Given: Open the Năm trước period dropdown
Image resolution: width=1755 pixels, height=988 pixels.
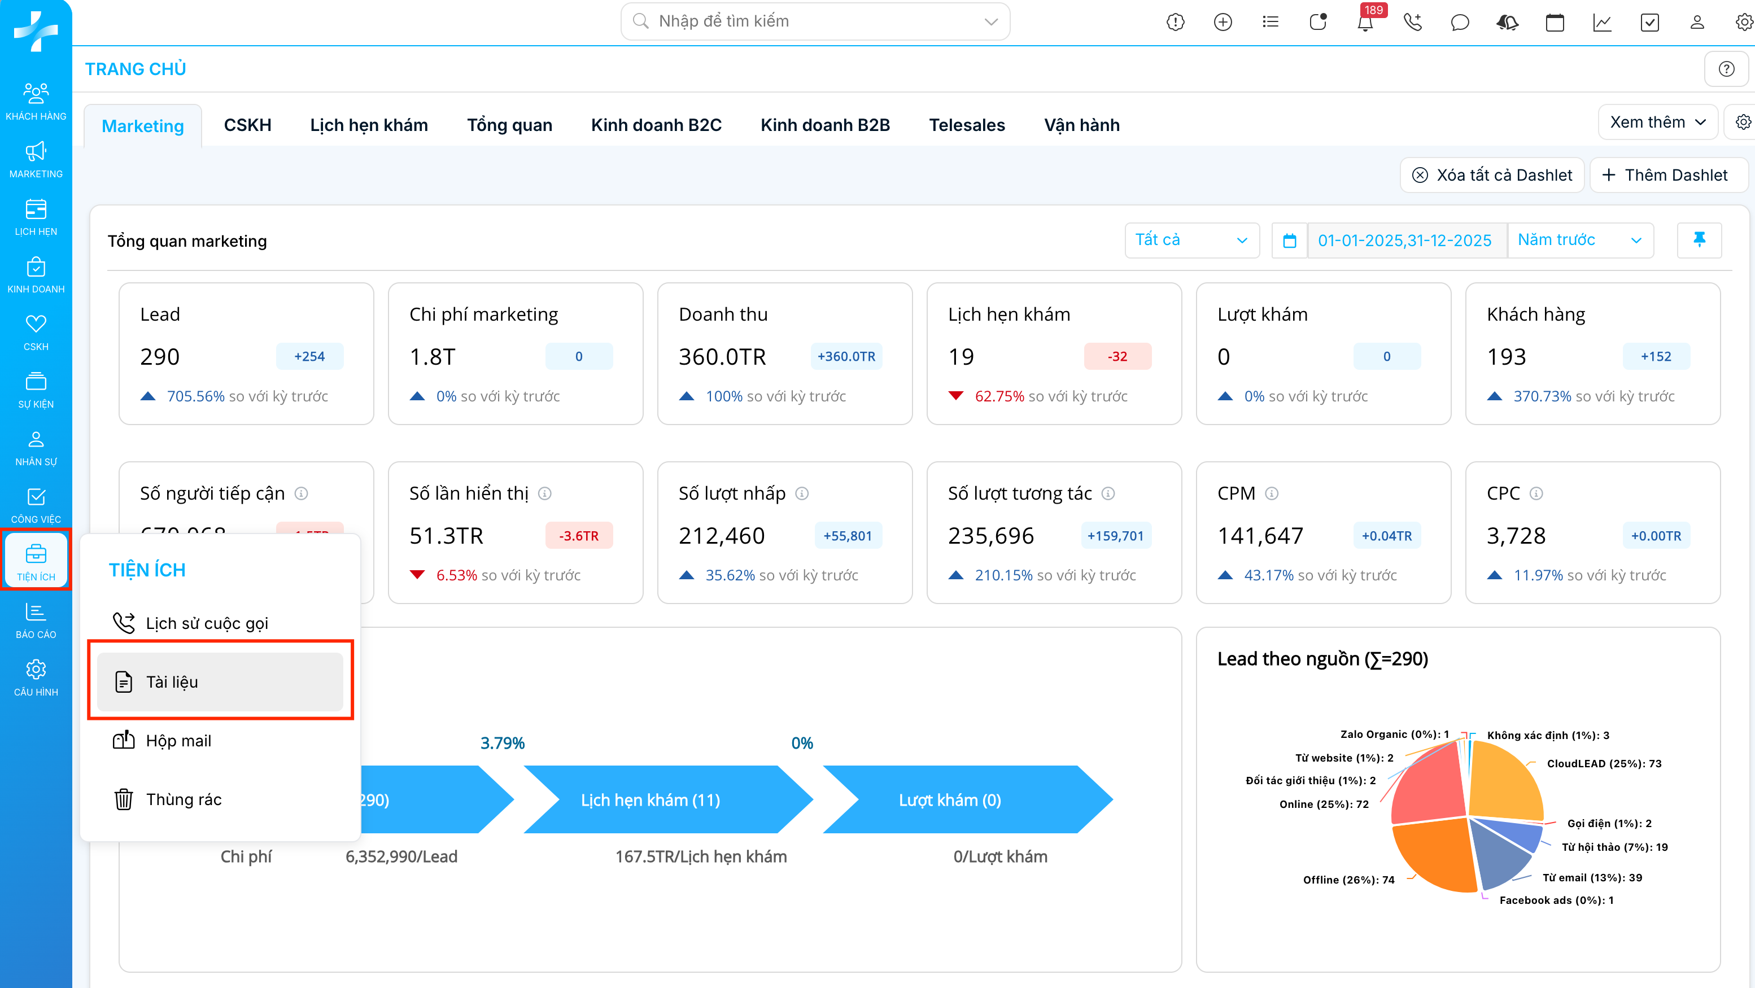Looking at the screenshot, I should (x=1579, y=240).
